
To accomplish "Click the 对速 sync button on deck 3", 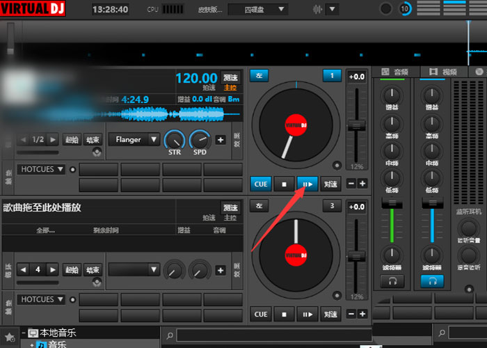I will point(330,315).
